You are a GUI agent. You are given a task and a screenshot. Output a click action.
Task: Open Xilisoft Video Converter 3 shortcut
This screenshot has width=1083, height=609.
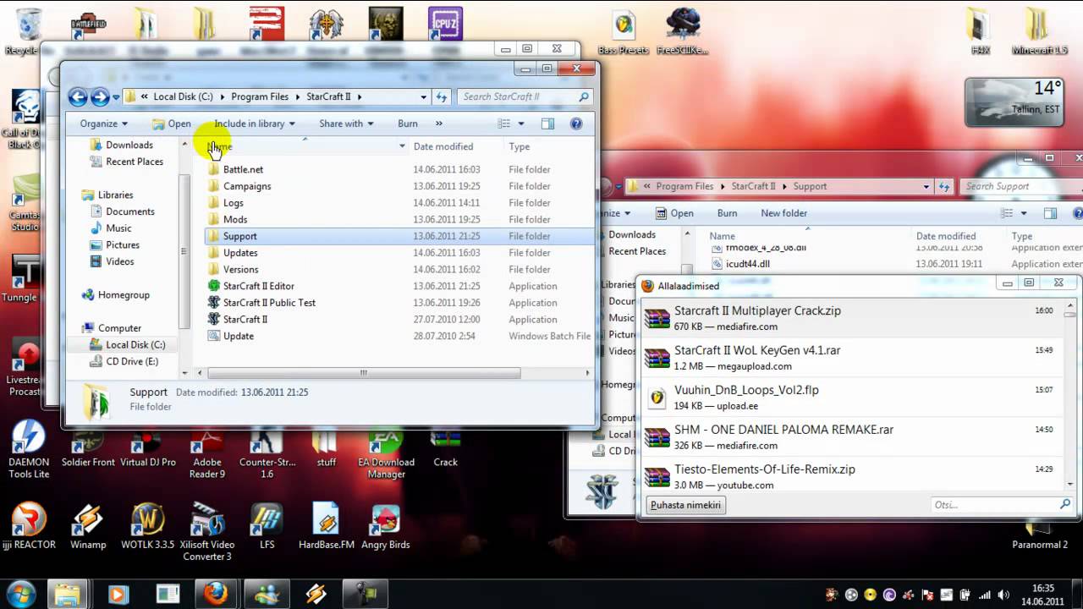207,532
